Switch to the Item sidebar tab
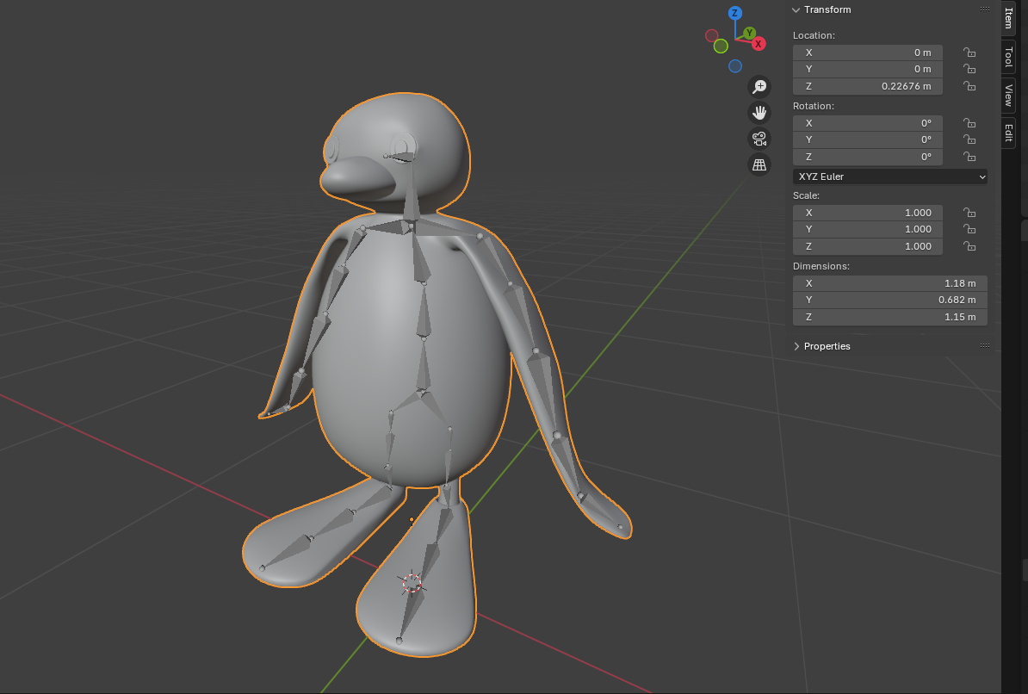The image size is (1028, 694). point(1008,17)
